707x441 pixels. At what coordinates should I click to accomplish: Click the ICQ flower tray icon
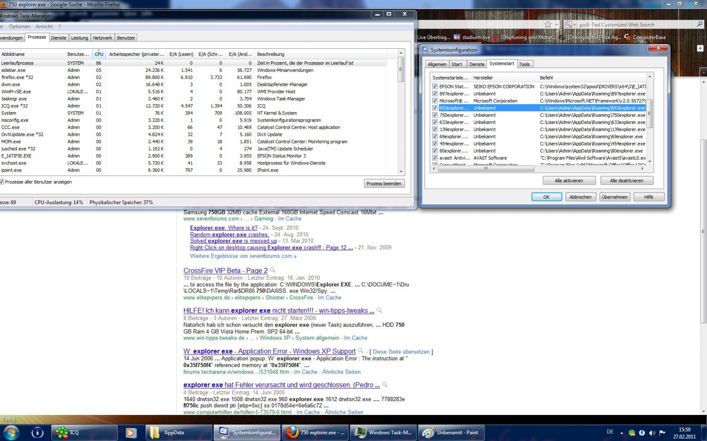point(632,433)
